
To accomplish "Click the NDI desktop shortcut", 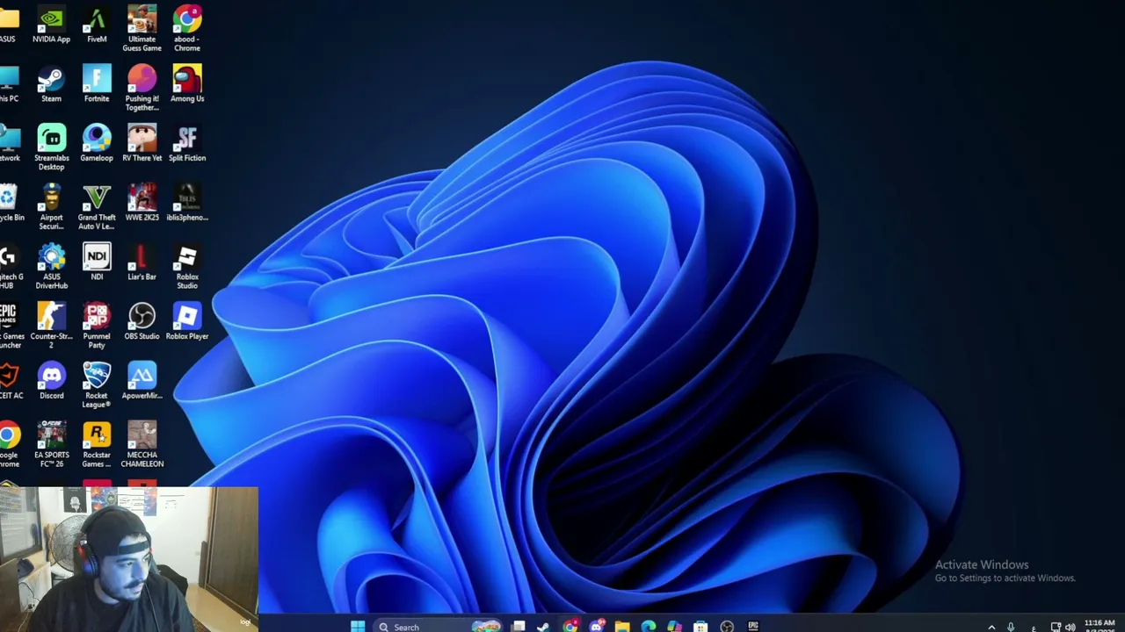I will click(97, 263).
